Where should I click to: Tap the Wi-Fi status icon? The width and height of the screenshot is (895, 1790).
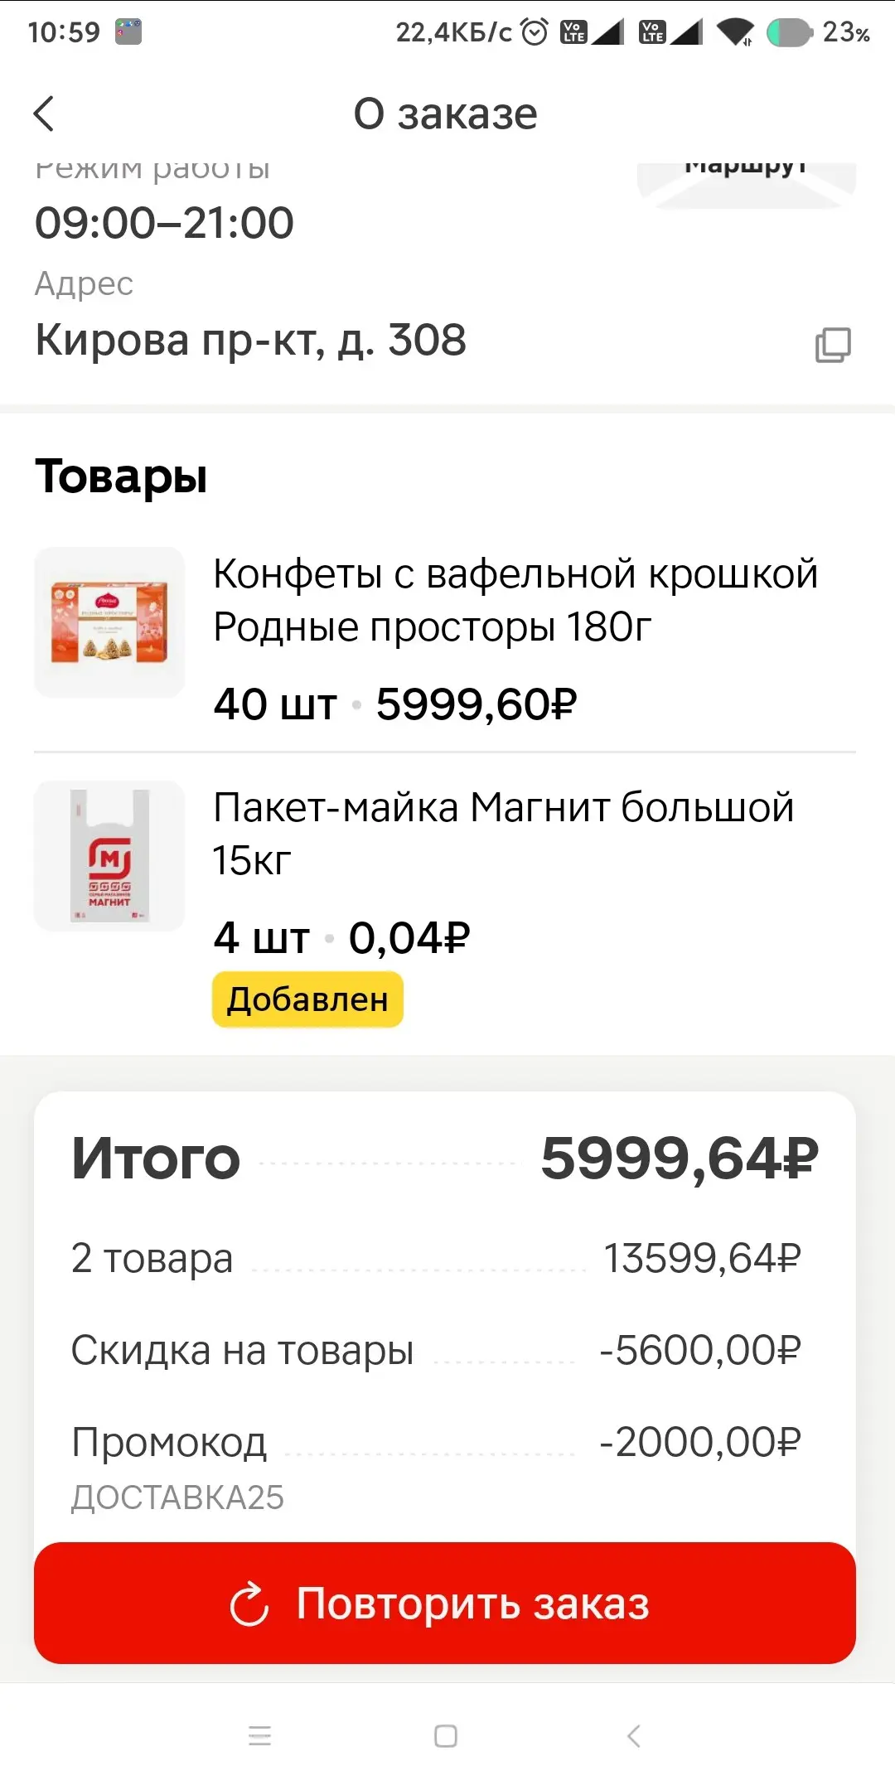click(735, 32)
